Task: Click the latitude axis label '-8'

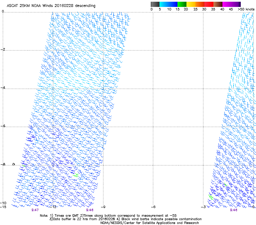Action: (3, 164)
